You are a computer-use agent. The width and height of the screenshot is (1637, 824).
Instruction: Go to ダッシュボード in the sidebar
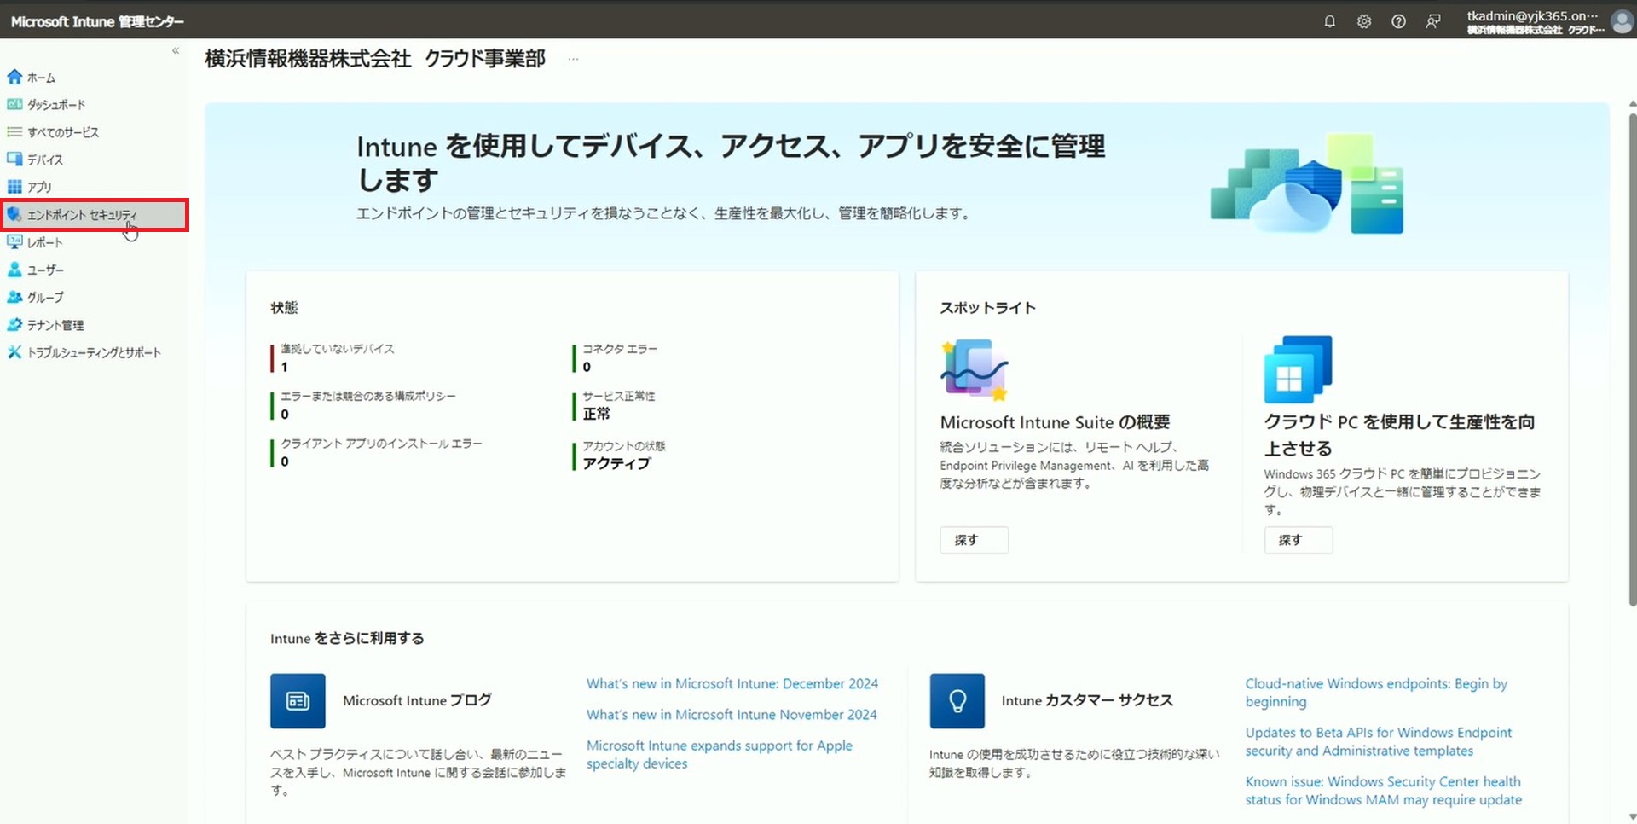point(55,105)
